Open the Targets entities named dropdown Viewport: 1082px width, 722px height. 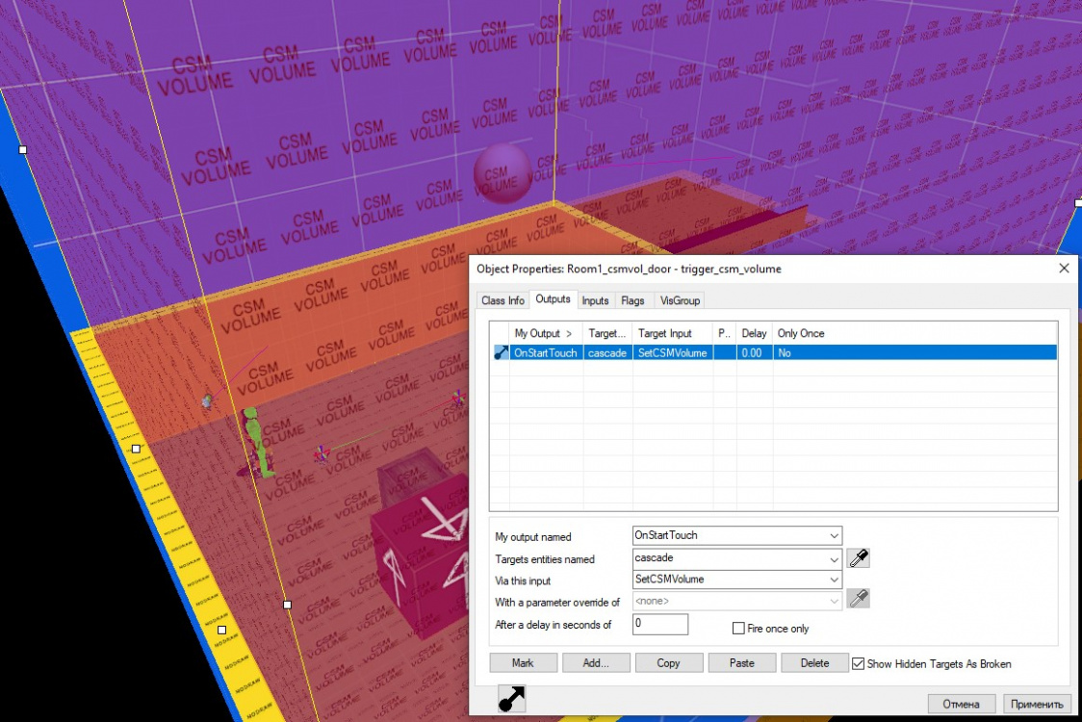tap(834, 558)
